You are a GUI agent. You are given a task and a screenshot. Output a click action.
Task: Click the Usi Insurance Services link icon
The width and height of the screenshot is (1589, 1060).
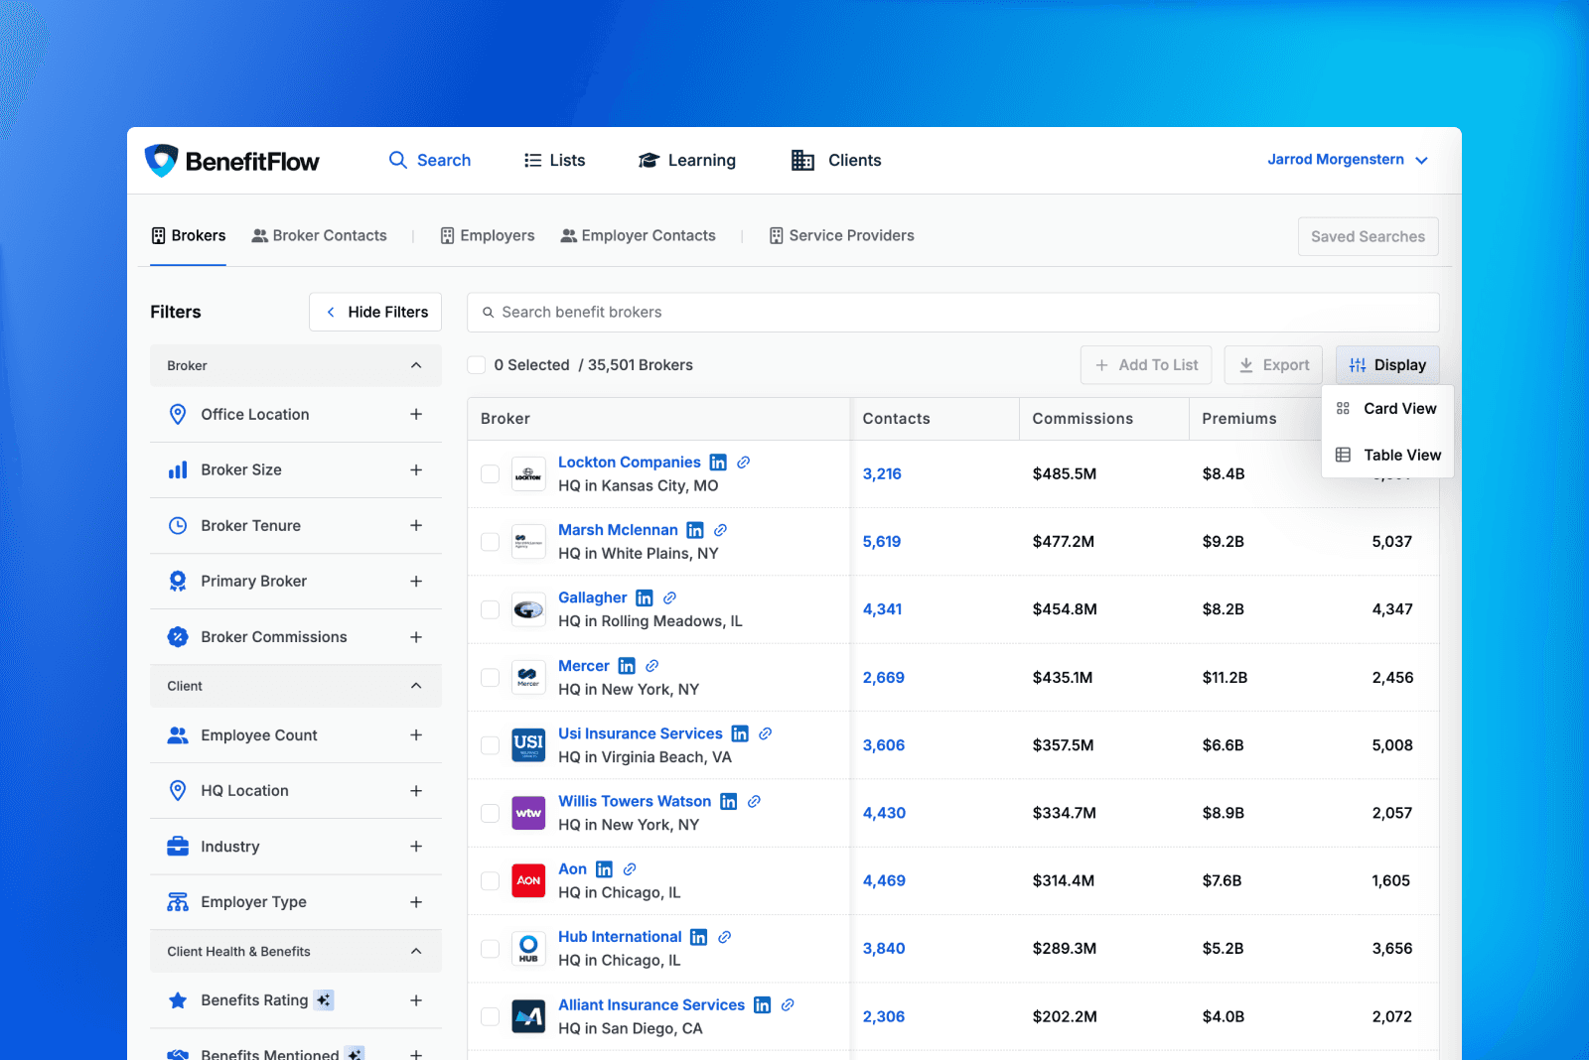point(766,733)
